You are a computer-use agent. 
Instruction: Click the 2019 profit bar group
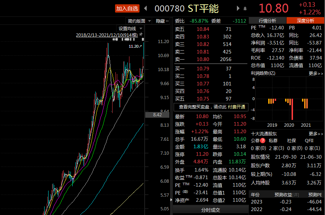pyautogui.click(x=272, y=101)
